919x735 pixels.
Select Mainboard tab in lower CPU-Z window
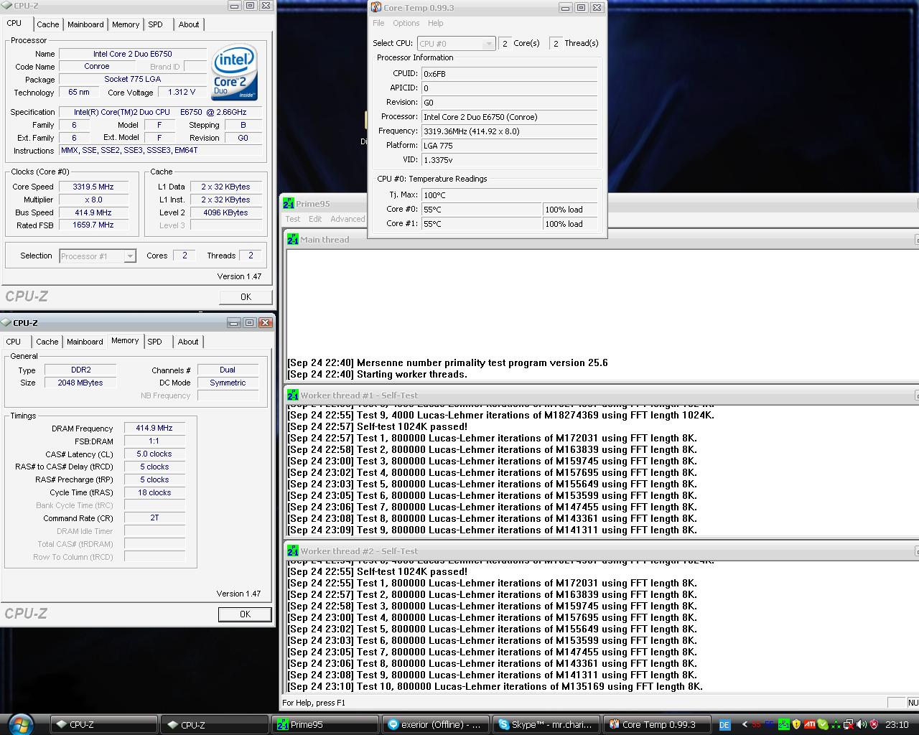[85, 342]
